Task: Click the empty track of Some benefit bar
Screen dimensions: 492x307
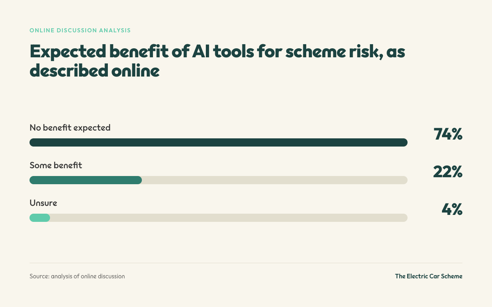Action: click(x=275, y=180)
